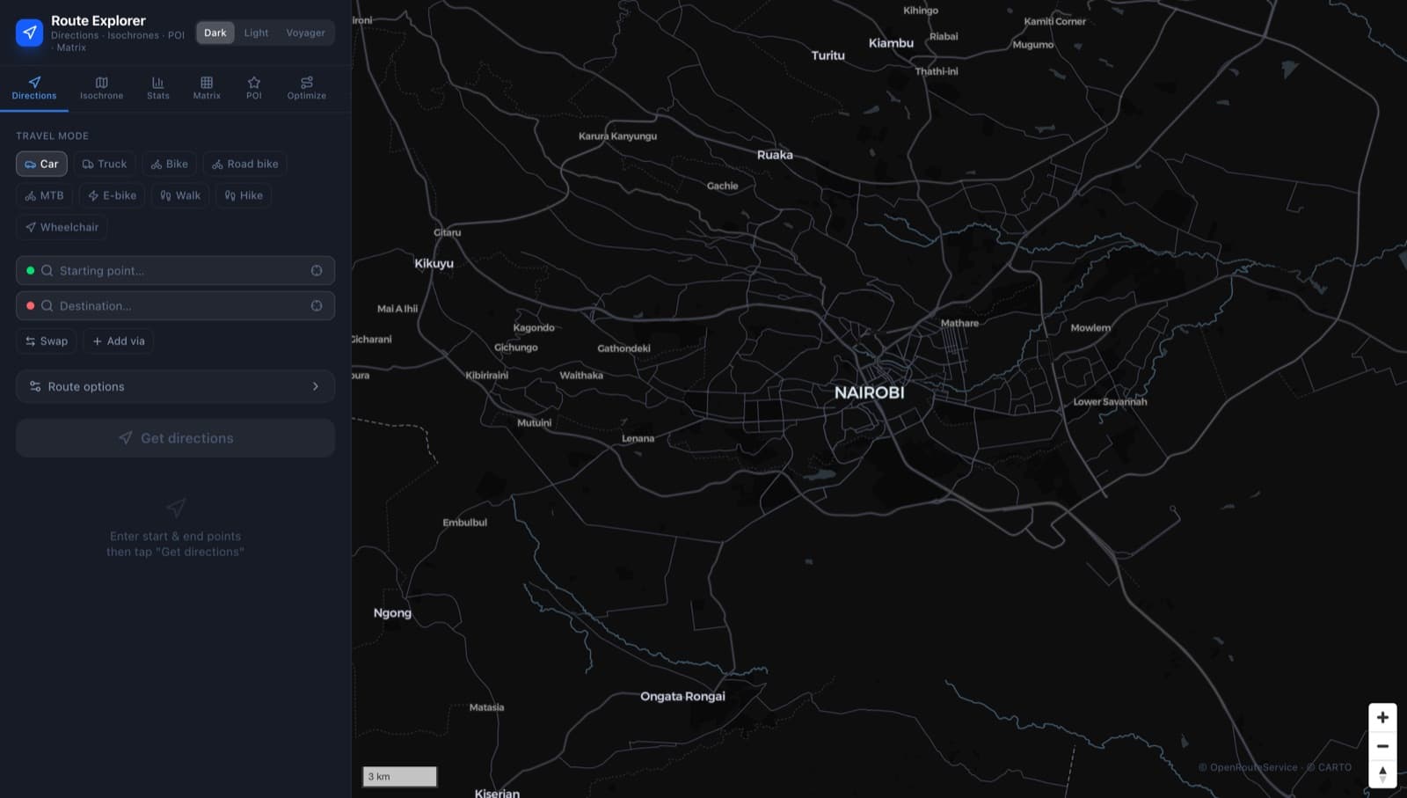Focus the Starting point search field
This screenshot has width=1407, height=798.
[x=175, y=270]
